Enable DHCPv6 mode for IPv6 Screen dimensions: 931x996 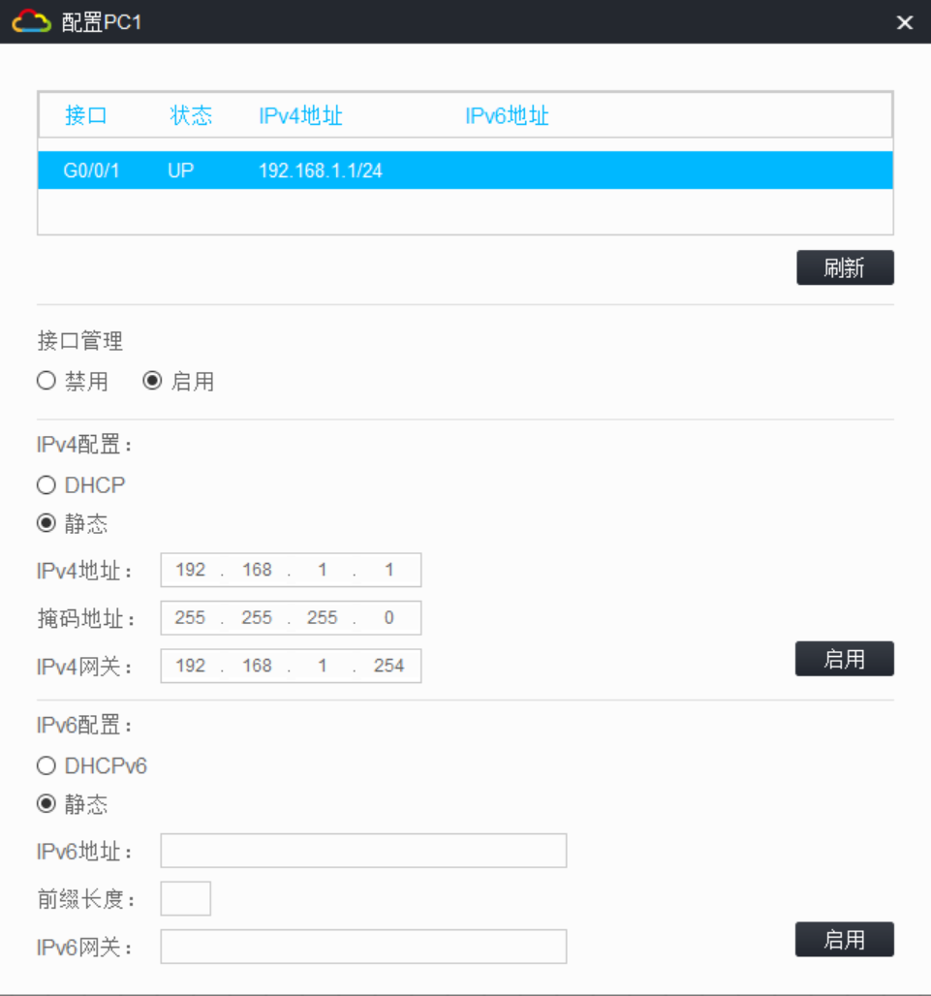[x=46, y=765]
